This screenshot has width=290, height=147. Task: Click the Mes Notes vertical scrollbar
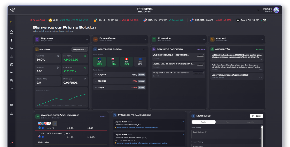click(x=261, y=136)
